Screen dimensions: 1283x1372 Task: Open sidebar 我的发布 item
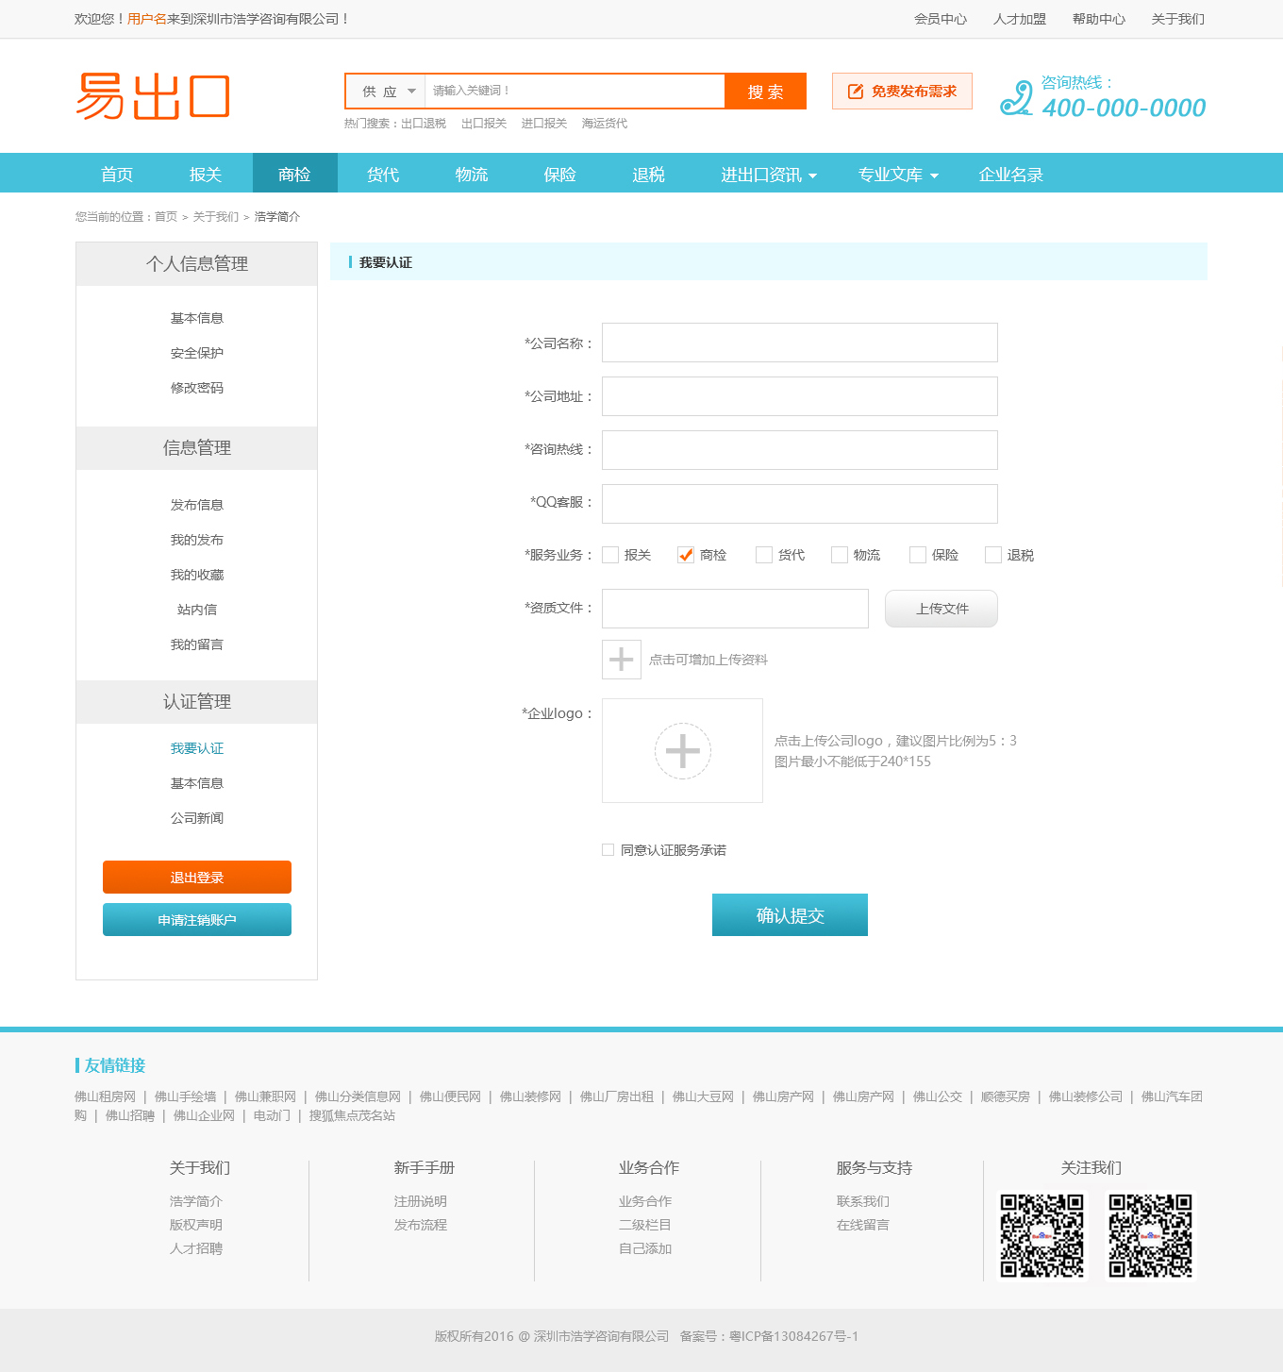click(x=197, y=540)
